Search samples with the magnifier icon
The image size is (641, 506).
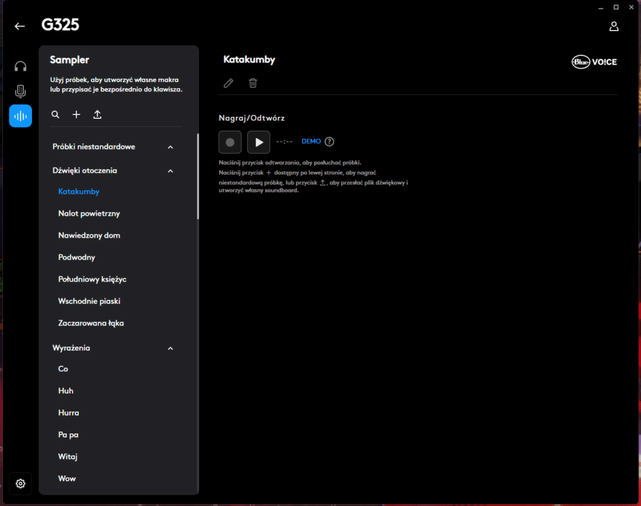(x=56, y=114)
